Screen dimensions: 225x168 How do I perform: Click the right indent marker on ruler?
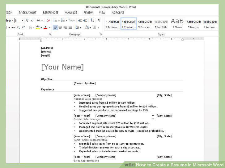(182, 40)
